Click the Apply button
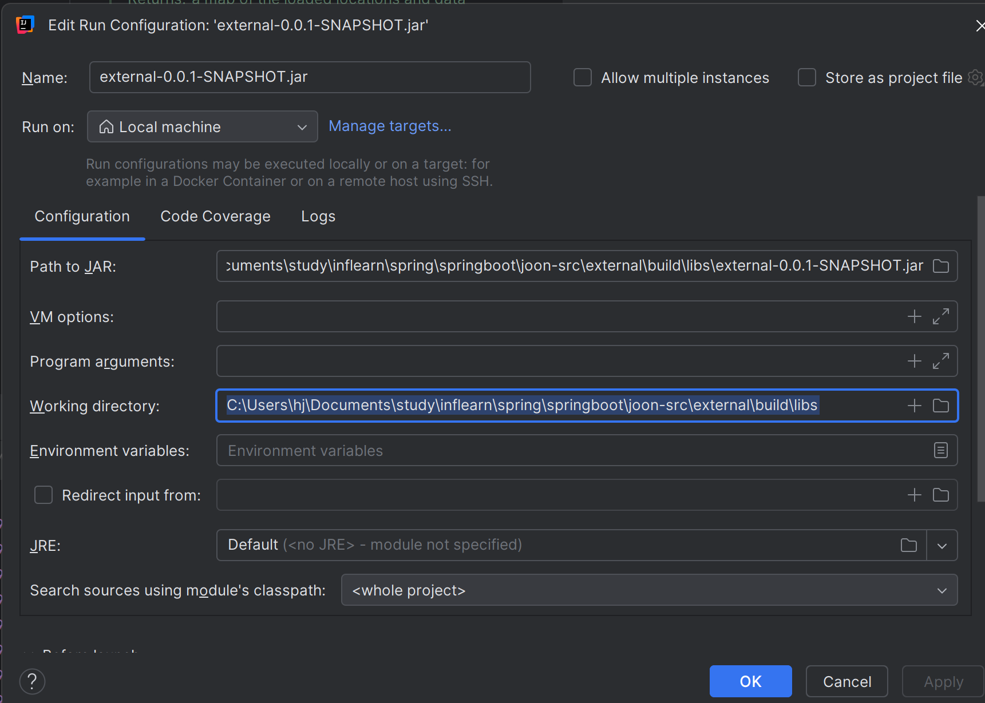Image resolution: width=985 pixels, height=703 pixels. pos(943,681)
